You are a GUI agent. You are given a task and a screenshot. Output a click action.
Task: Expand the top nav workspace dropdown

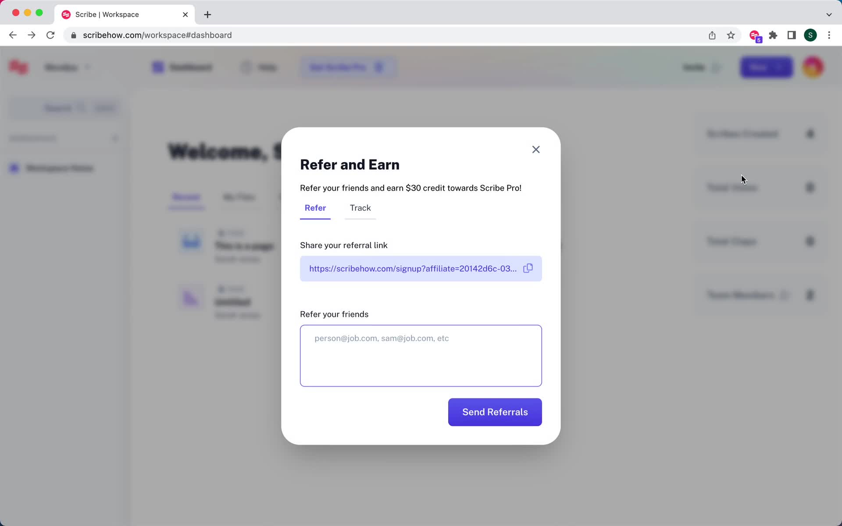click(67, 67)
